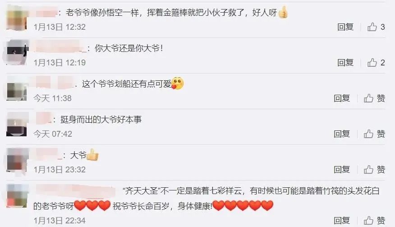The height and width of the screenshot is (227, 395).
Task: Open avatar of the 孙悟空 commenter
Action: click(17, 18)
